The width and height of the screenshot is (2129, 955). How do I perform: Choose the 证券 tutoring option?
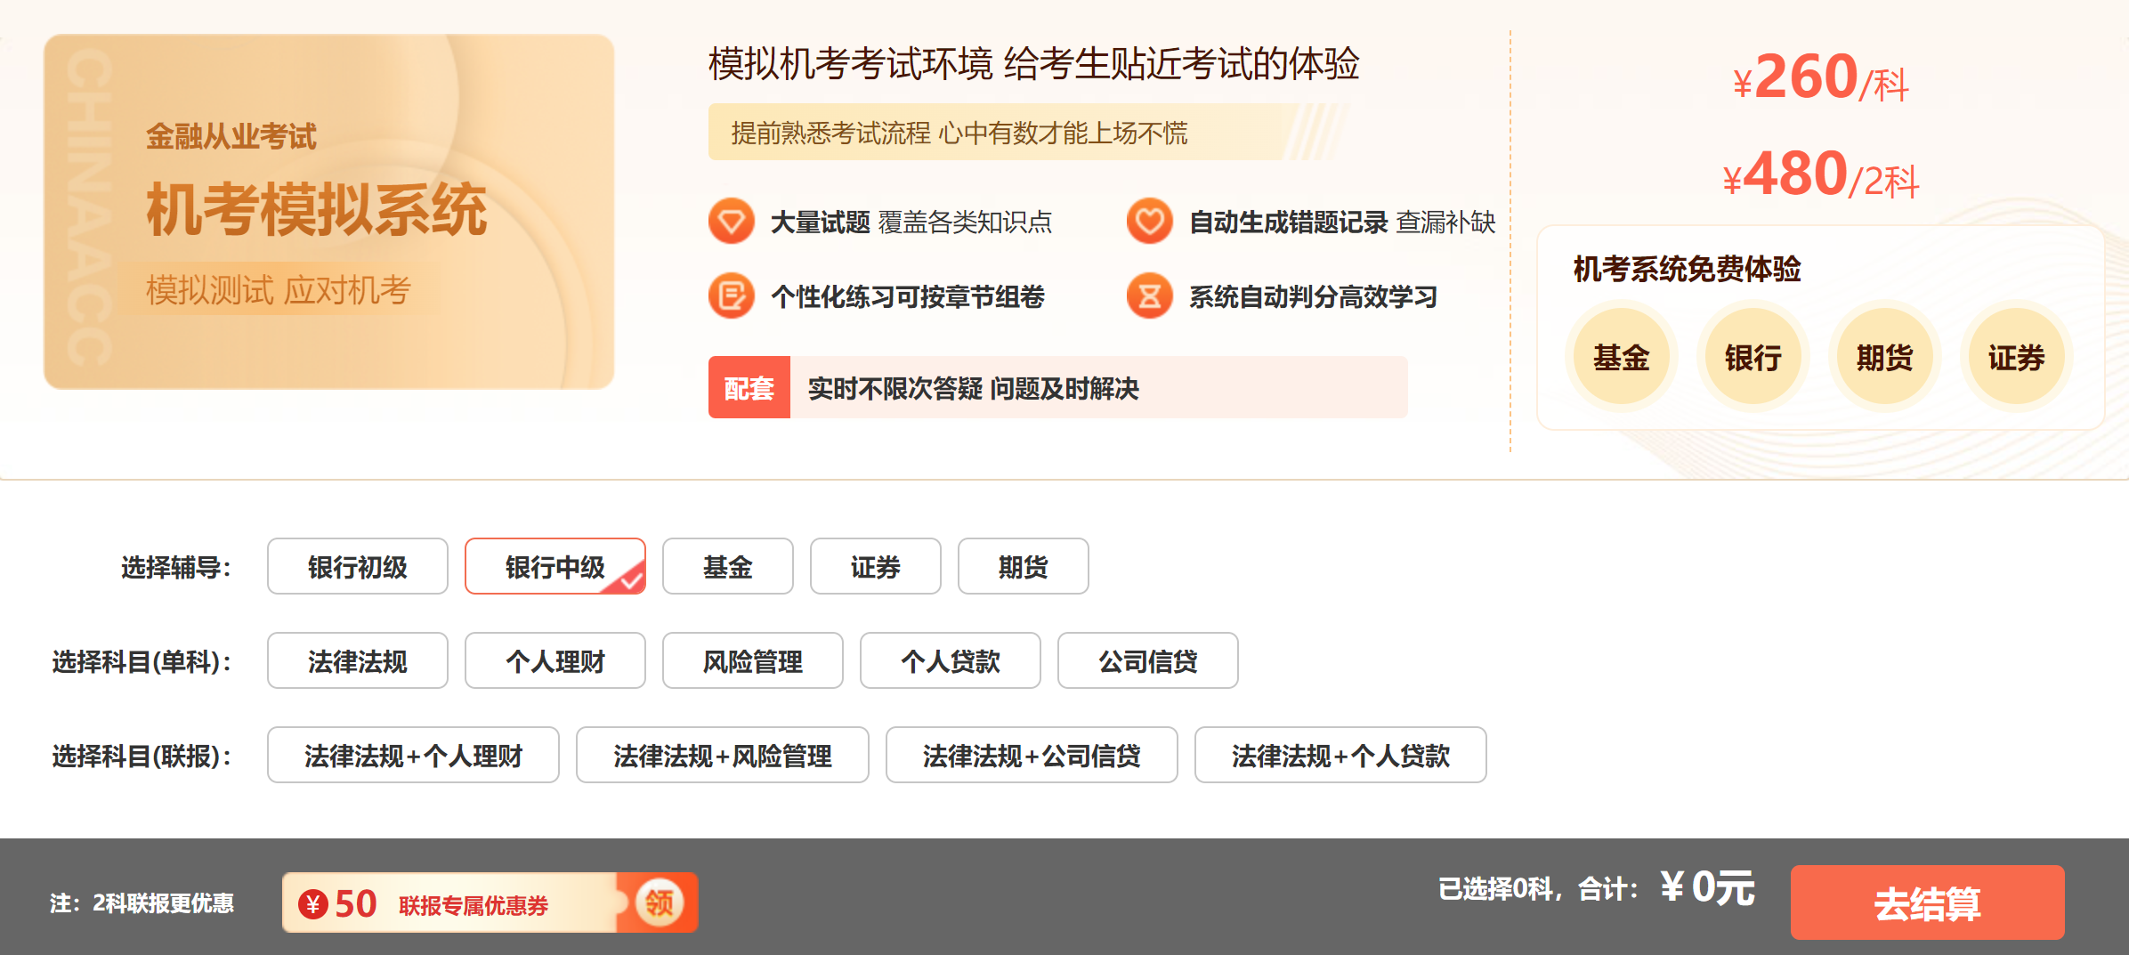(x=876, y=566)
